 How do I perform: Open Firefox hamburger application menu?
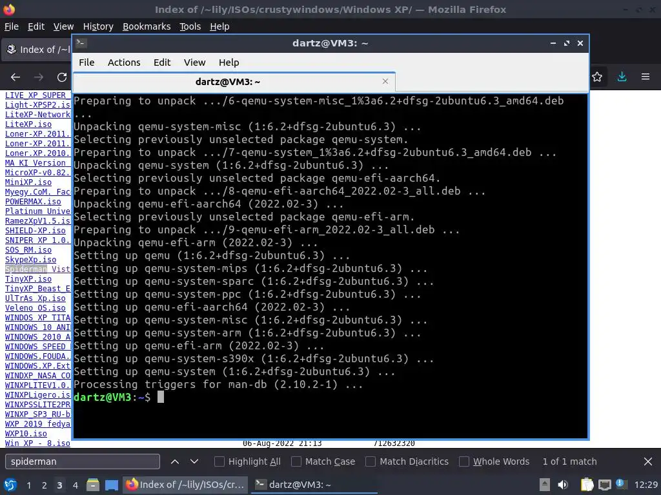click(x=646, y=77)
